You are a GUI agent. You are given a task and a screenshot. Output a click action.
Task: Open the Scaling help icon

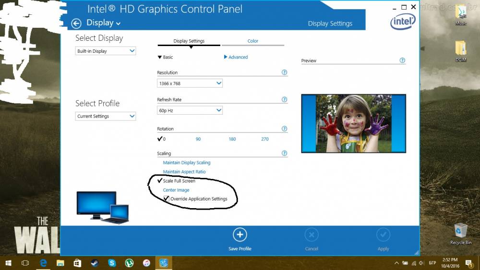tap(284, 153)
